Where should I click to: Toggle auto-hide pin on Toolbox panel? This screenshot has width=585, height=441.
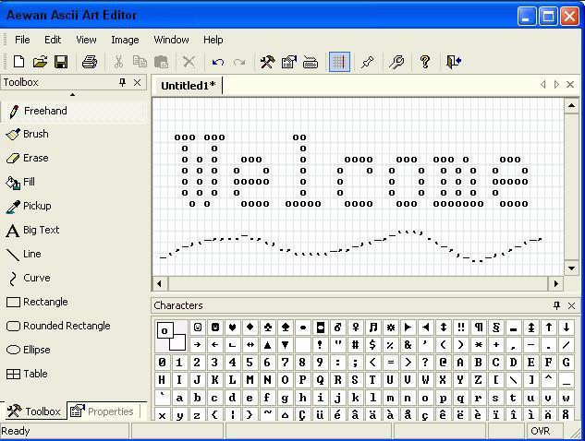coord(122,82)
